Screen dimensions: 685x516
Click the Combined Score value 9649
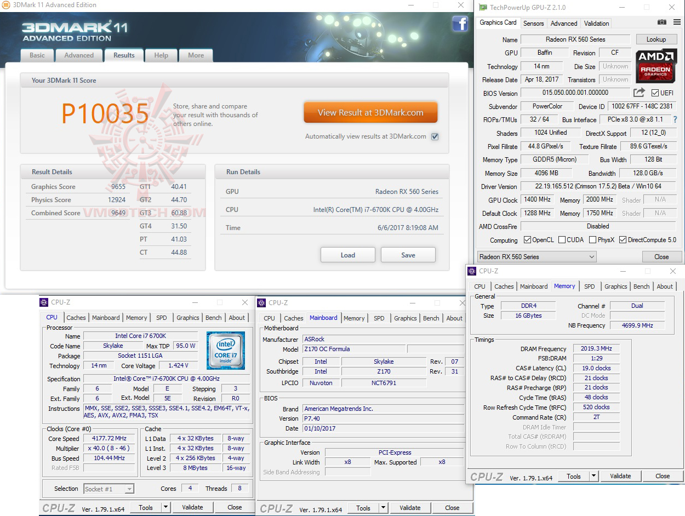[118, 213]
